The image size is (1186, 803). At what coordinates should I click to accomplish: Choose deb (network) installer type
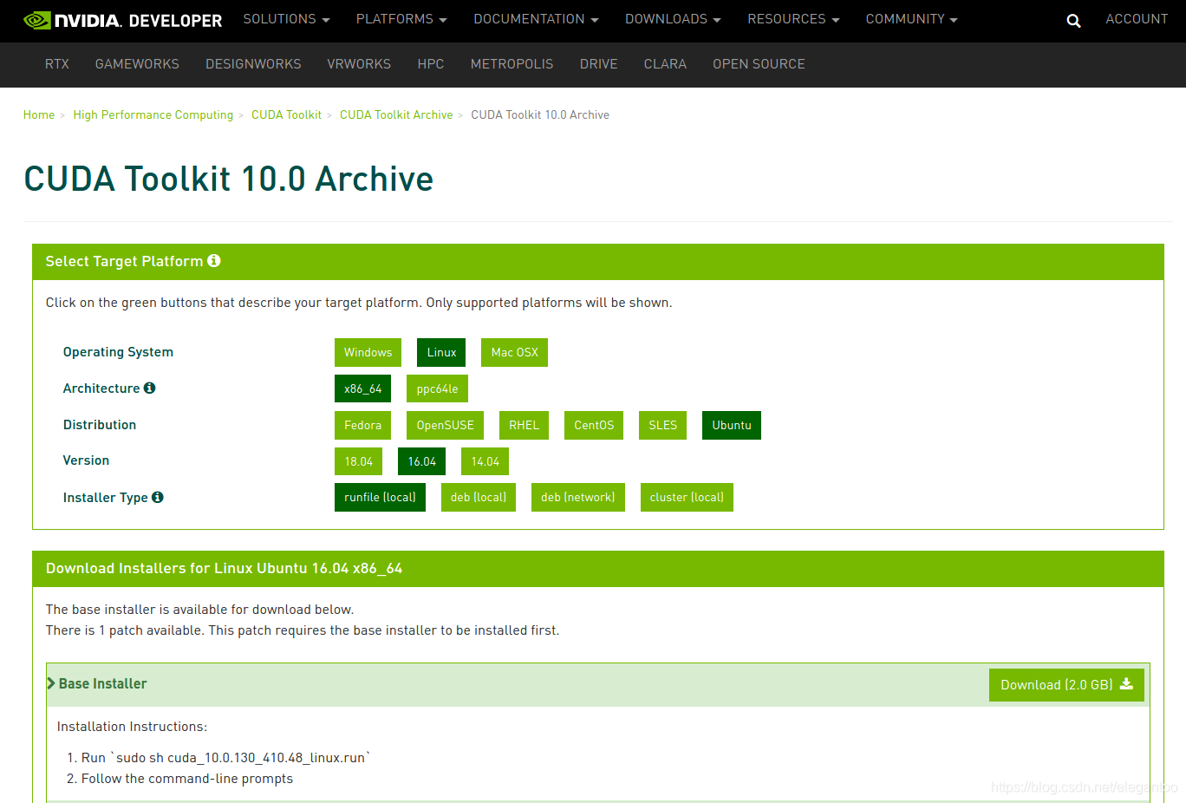[x=578, y=497]
